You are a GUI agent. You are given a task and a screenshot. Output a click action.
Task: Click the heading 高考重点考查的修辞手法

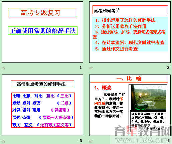tap(41, 84)
